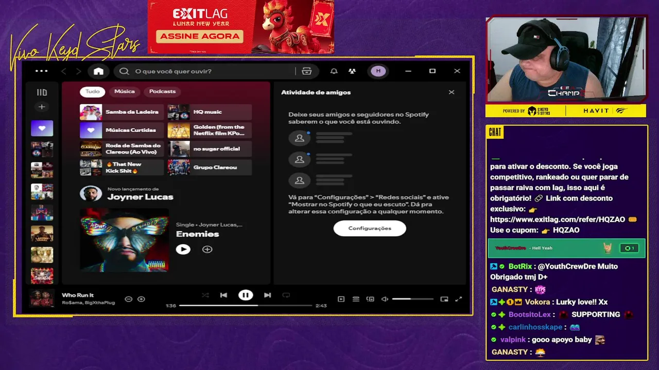Skip to next track
Screen dimensions: 659x370
click(x=267, y=295)
